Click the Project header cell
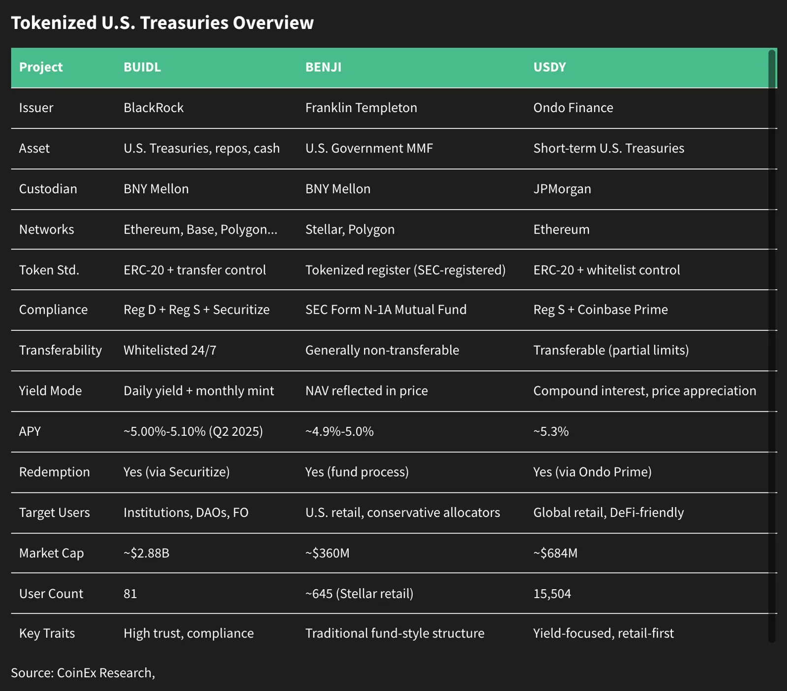This screenshot has width=787, height=691. click(41, 67)
